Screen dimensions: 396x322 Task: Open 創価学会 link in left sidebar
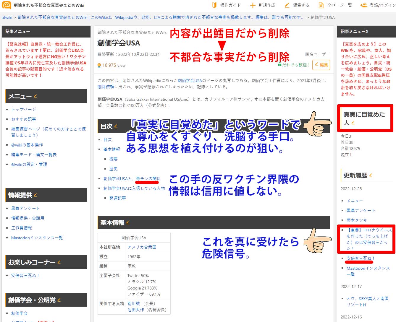click(20, 313)
